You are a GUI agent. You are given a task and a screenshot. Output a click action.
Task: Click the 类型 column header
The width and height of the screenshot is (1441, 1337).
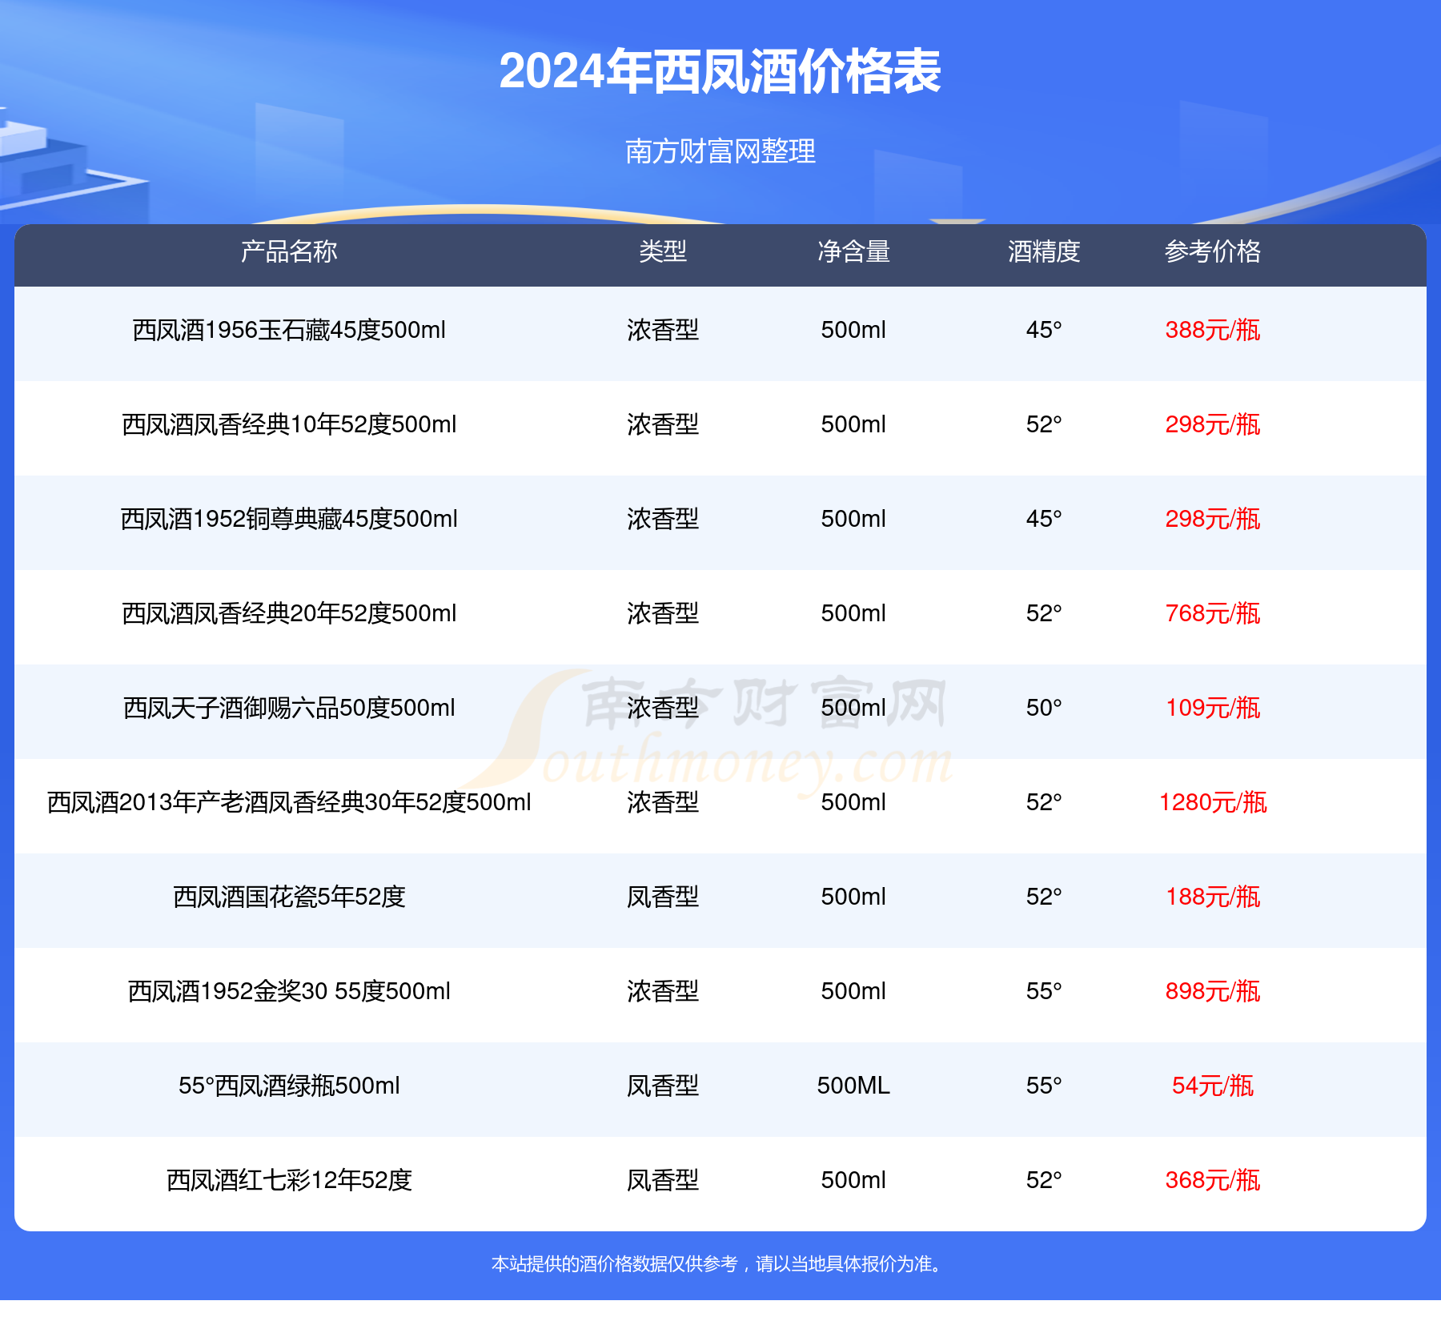663,251
